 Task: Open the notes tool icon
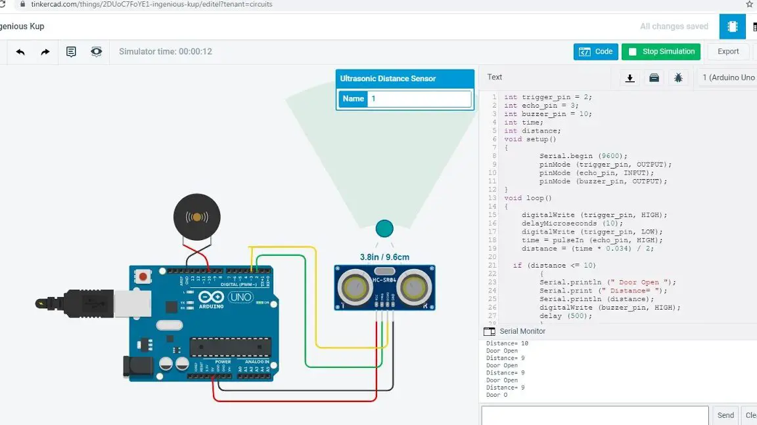click(x=71, y=52)
